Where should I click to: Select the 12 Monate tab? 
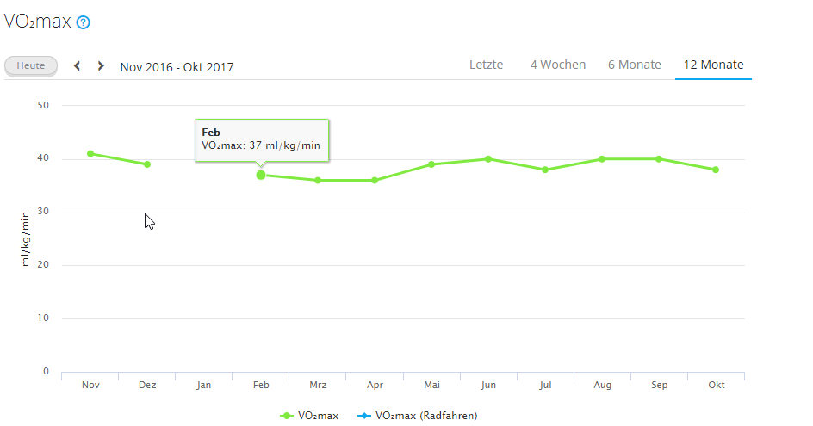pyautogui.click(x=713, y=65)
